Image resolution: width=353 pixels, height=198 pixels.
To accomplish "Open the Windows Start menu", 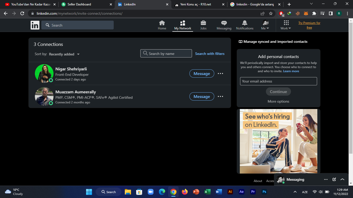I will click(x=89, y=192).
